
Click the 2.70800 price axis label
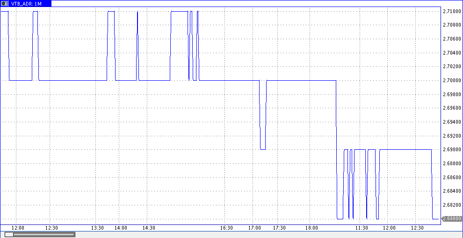[452, 25]
